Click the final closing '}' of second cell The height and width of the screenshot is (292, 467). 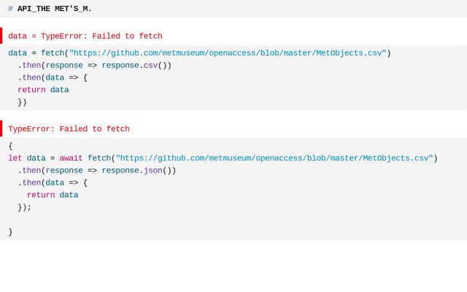click(10, 231)
